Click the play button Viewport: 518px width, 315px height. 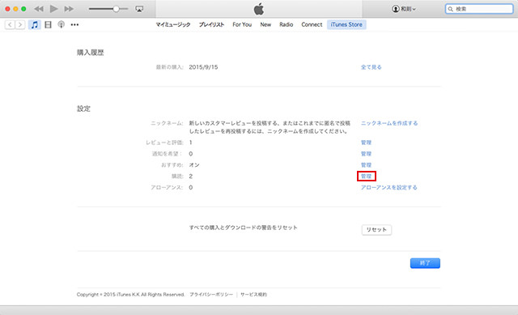click(x=53, y=9)
